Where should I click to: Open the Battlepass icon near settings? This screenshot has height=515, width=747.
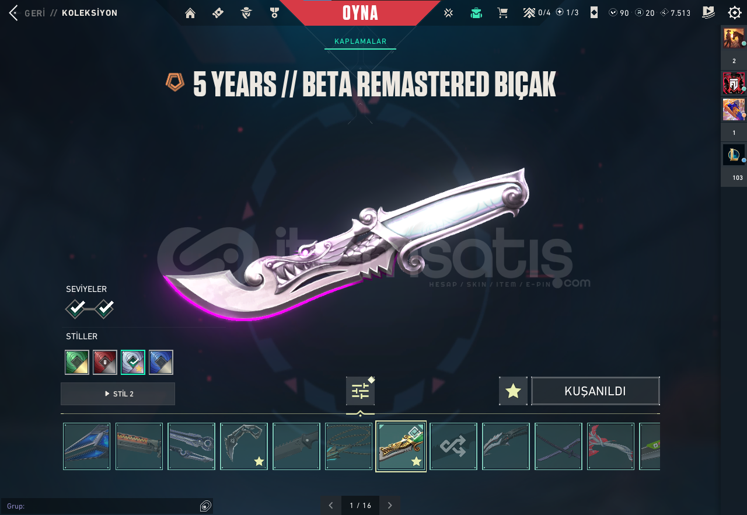coord(708,12)
